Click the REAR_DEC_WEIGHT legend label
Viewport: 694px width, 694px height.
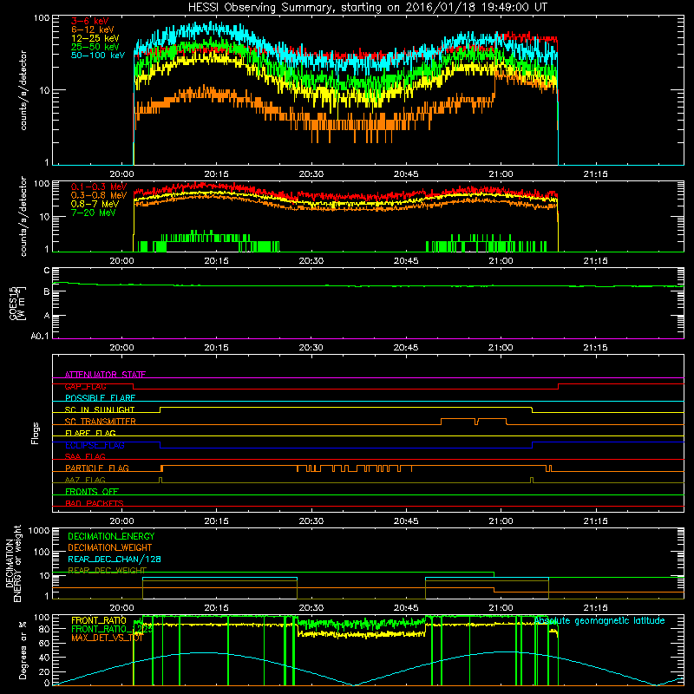tap(107, 570)
